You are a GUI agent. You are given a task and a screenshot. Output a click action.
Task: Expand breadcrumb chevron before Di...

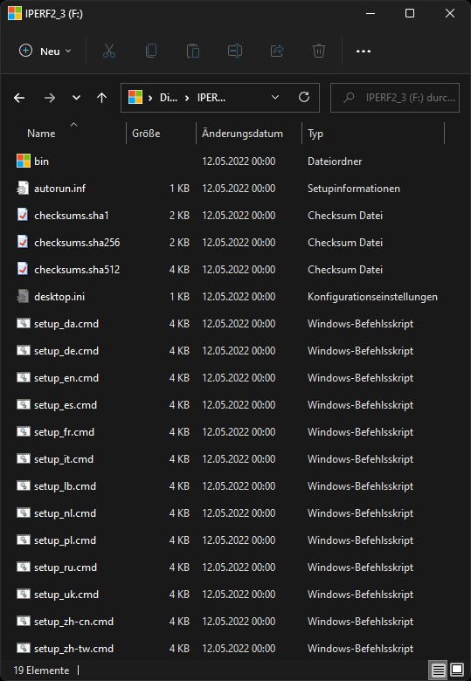point(150,98)
